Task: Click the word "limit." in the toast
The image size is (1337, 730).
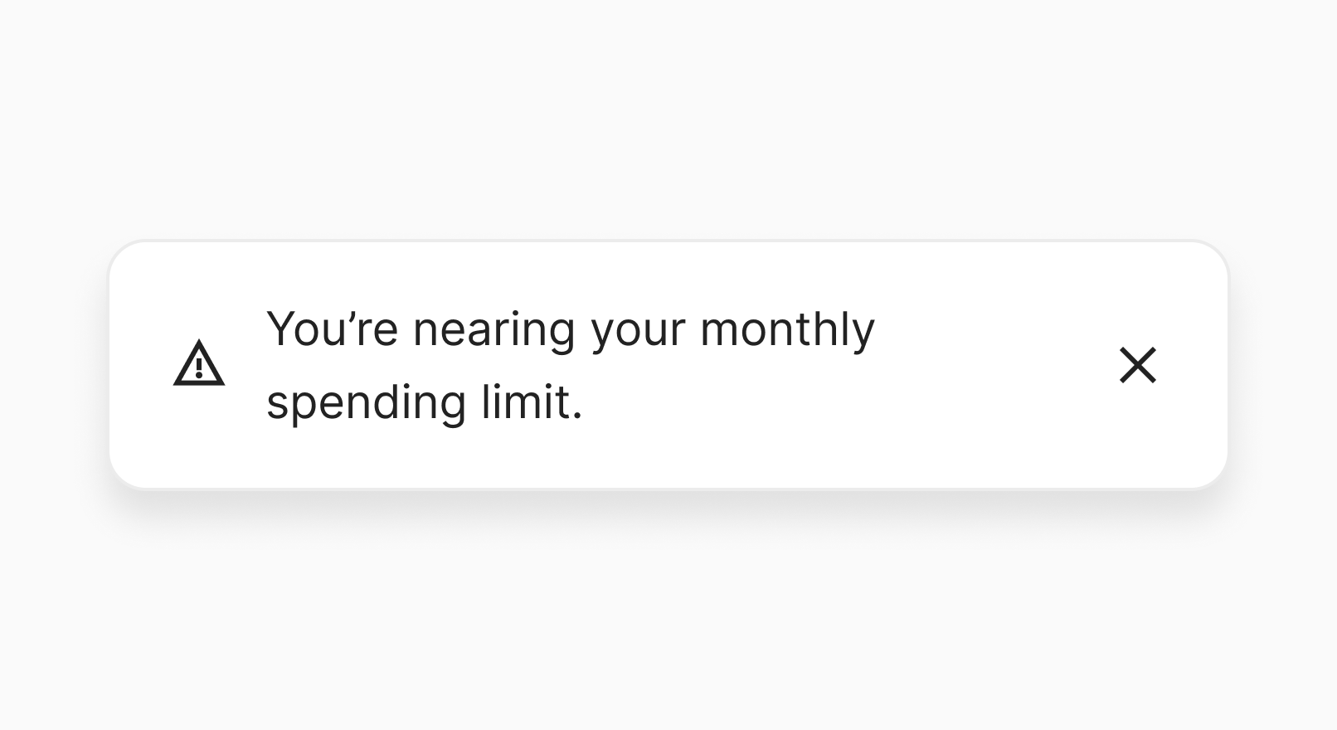Action: click(532, 403)
